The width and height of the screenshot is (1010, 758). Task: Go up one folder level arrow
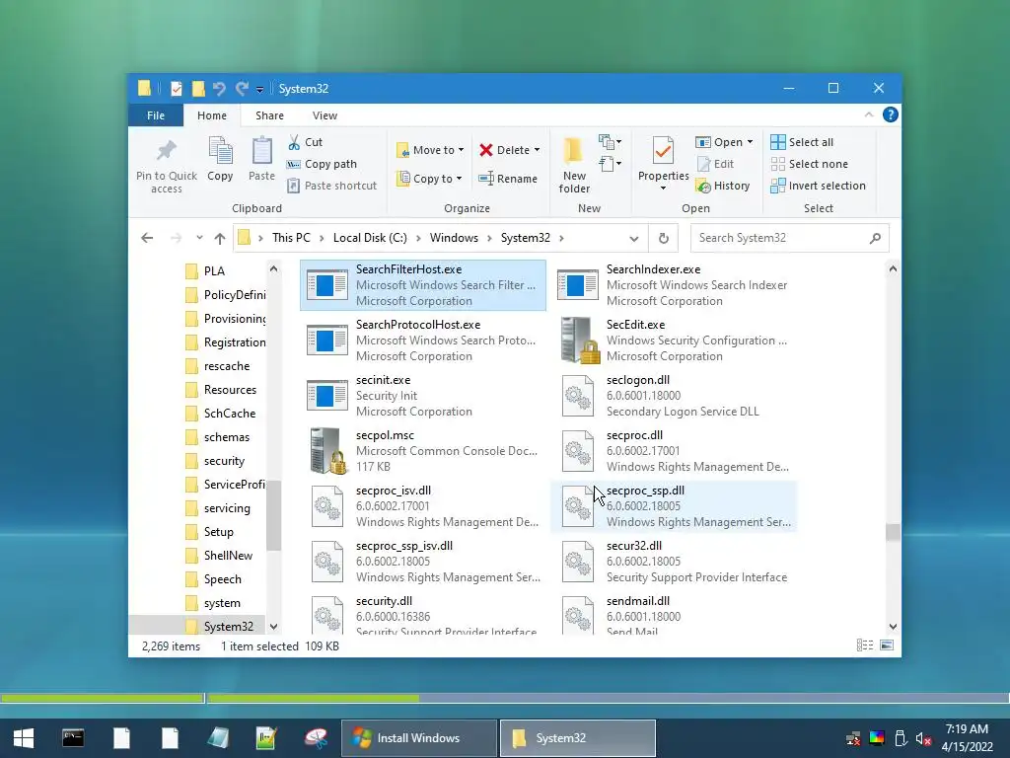(220, 239)
